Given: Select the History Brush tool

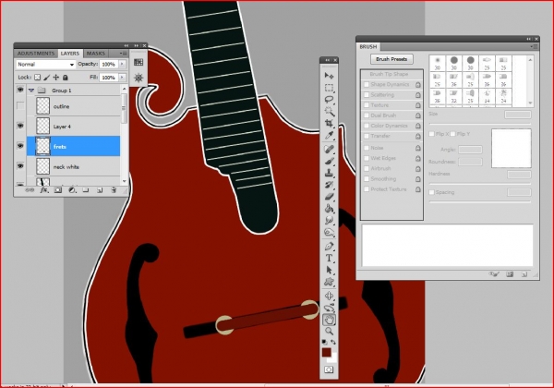Looking at the screenshot, I should 329,185.
